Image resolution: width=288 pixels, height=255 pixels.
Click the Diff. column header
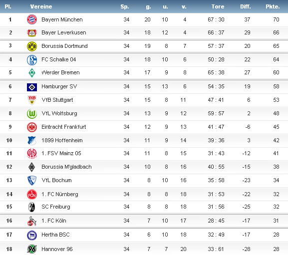[x=246, y=6]
